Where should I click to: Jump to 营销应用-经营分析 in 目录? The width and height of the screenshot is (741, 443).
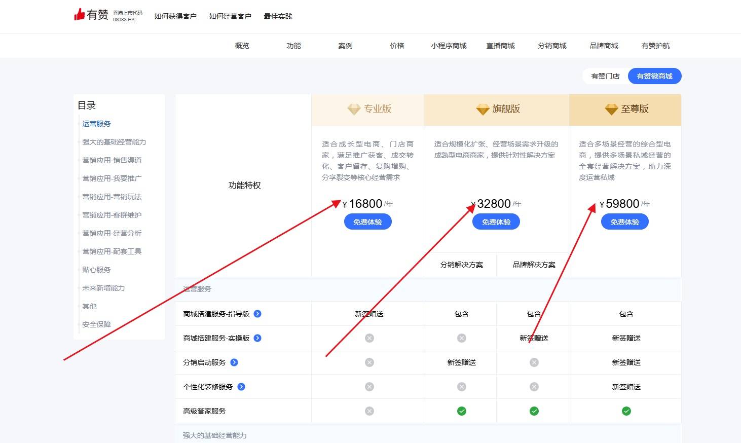coord(112,233)
